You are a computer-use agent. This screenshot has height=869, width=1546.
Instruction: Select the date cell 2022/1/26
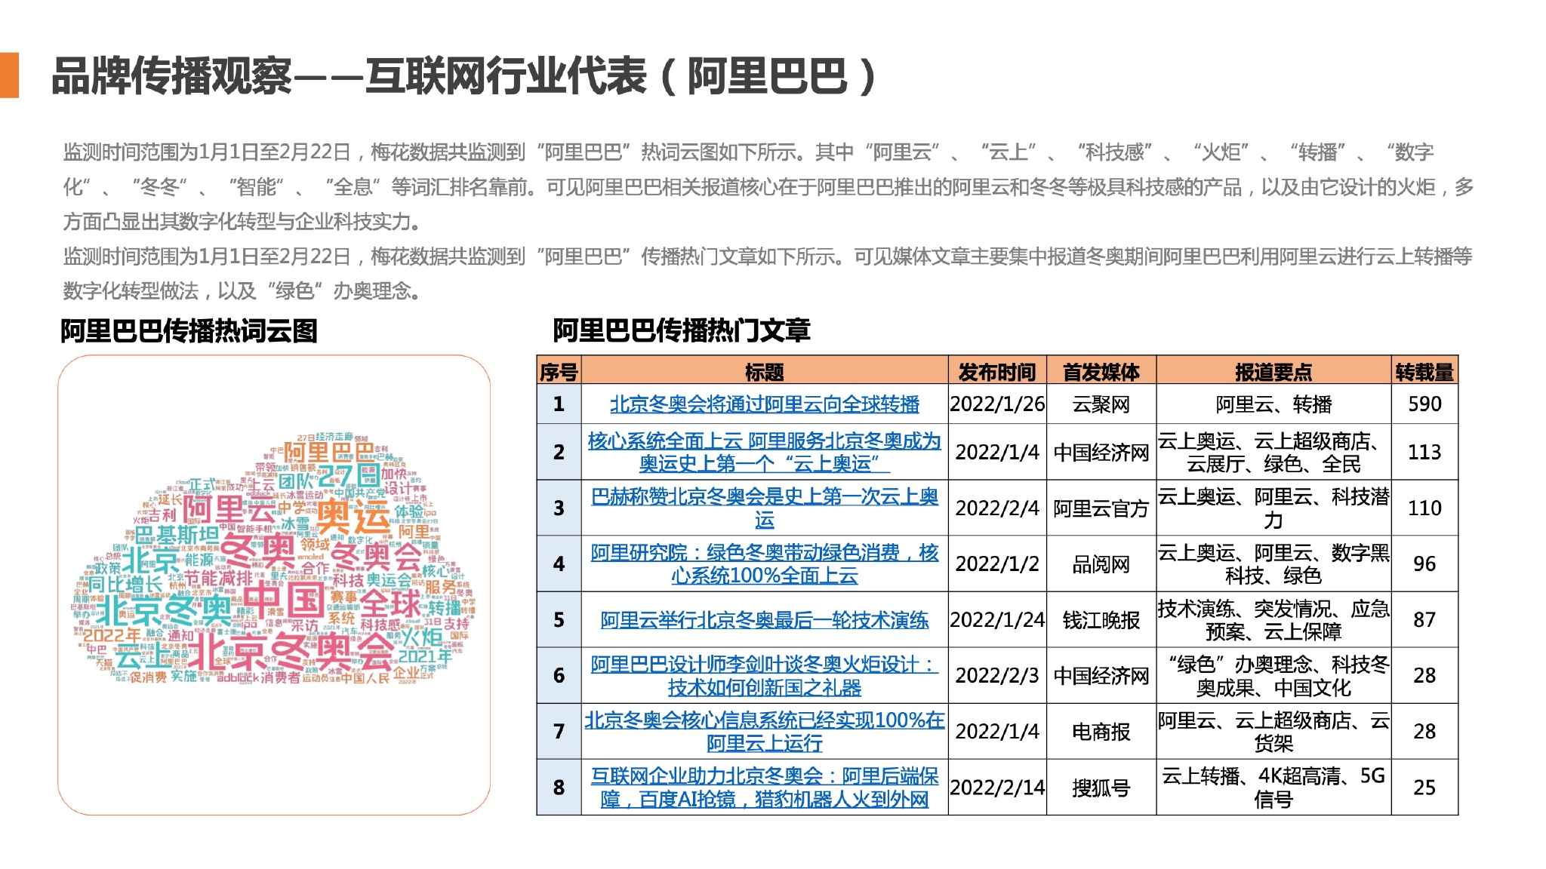[997, 404]
